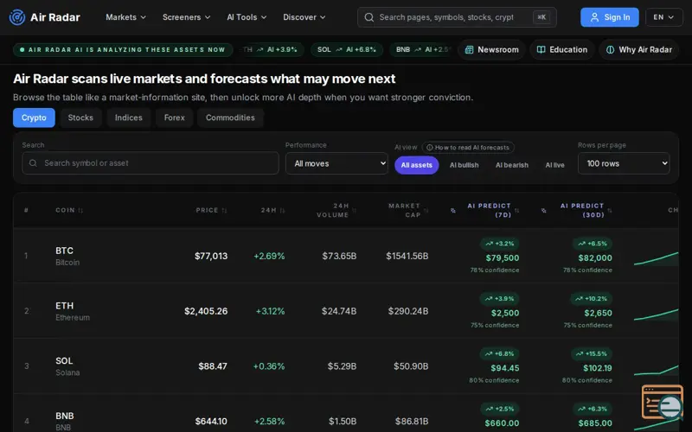Switch to the Stocks tab
This screenshot has height=432, width=692.
click(80, 118)
